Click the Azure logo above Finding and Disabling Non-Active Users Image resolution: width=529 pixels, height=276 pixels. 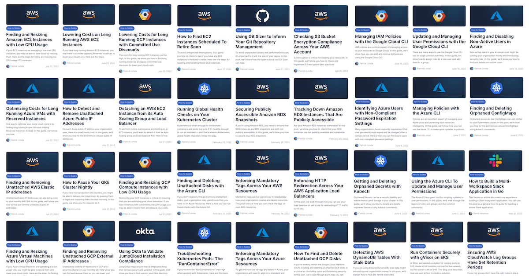click(x=496, y=16)
